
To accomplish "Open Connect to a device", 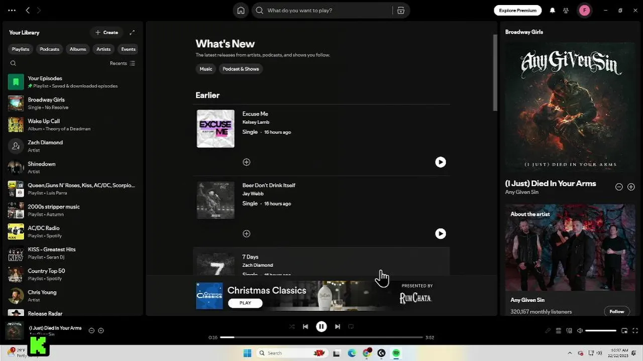I will pyautogui.click(x=569, y=331).
